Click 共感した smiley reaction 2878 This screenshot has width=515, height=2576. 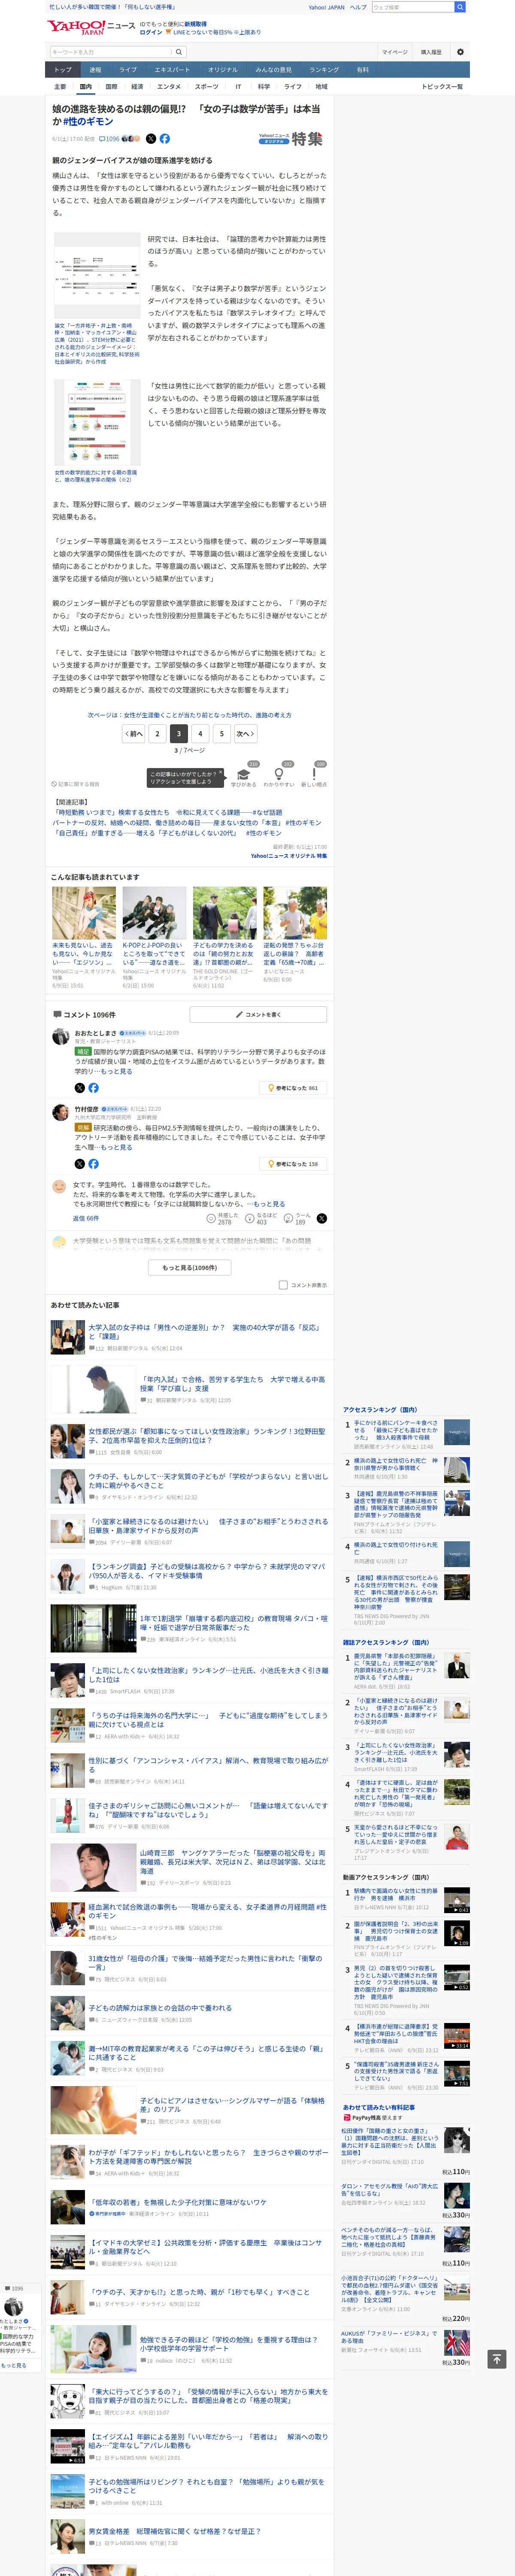pyautogui.click(x=211, y=1218)
